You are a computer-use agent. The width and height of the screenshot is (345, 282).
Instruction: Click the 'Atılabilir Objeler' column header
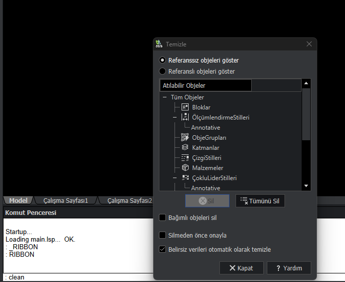click(x=206, y=85)
